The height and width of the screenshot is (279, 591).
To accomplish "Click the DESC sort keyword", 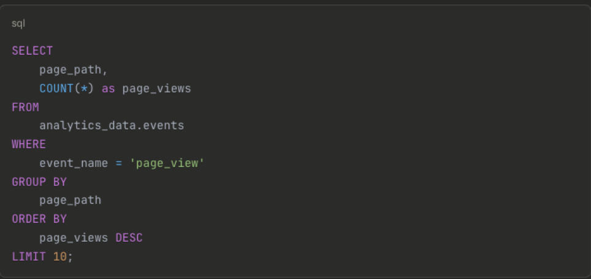I will [x=129, y=237].
